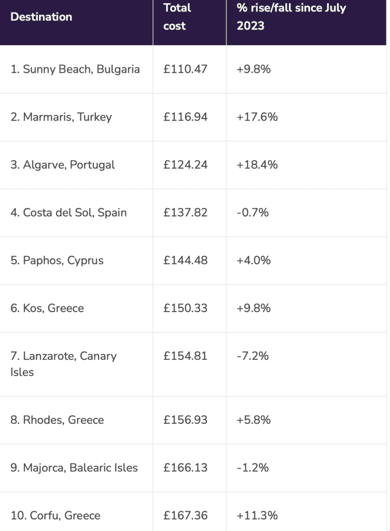This screenshot has width=390, height=531.
Task: Click the -7.2% fall value
Action: click(253, 356)
